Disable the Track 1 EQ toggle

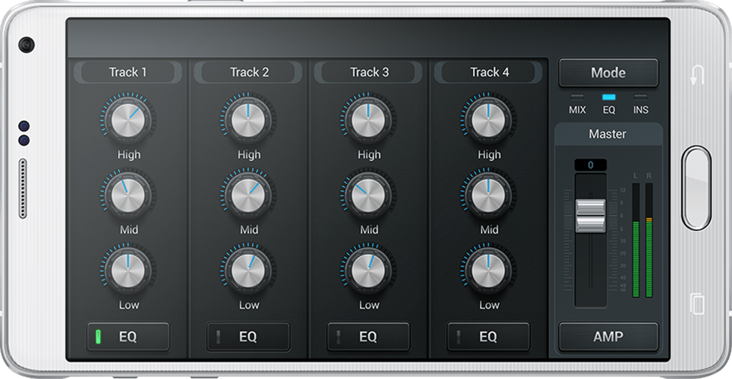click(x=128, y=337)
